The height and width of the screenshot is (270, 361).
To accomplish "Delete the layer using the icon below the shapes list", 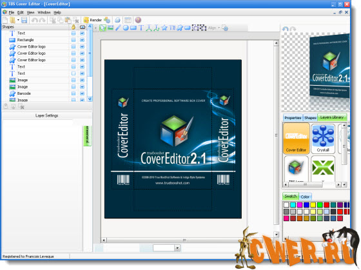I will [x=21, y=106].
